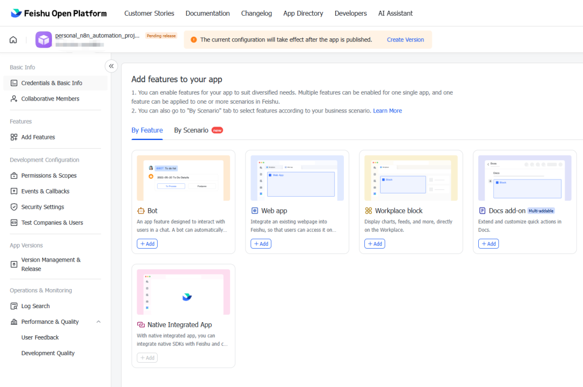The height and width of the screenshot is (387, 583).
Task: Click the Security Settings shield icon
Action: (x=14, y=207)
